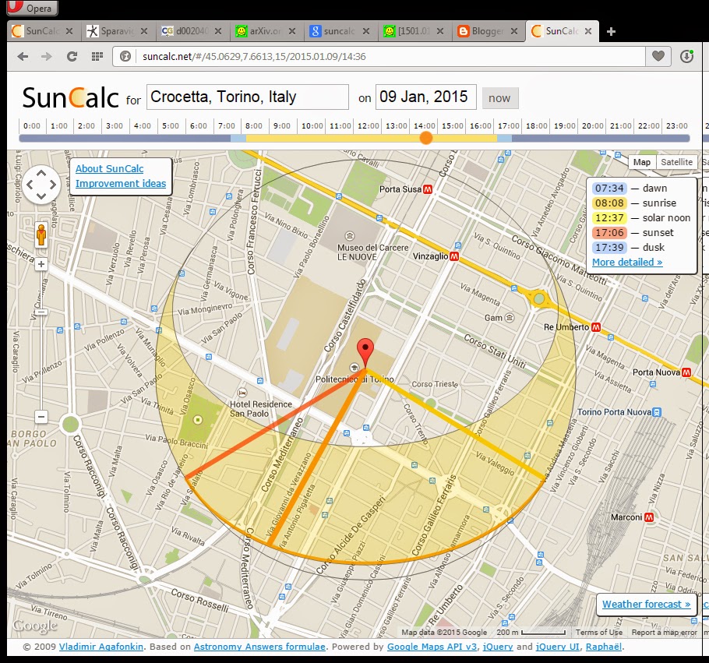The height and width of the screenshot is (663, 709).
Task: Open the Opera menu button
Action: click(32, 8)
